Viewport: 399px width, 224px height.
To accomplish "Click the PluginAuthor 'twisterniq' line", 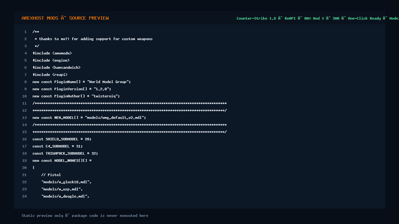I will point(76,96).
